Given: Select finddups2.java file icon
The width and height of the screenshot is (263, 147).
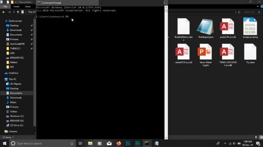Looking at the screenshot, I should pyautogui.click(x=205, y=27).
